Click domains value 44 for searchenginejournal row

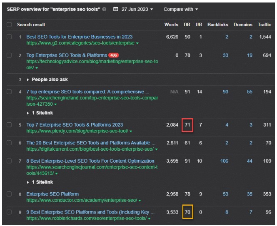(250, 161)
